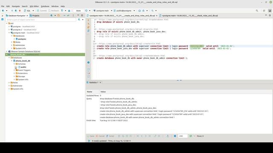Click the execute SQL statement icon

(88, 20)
